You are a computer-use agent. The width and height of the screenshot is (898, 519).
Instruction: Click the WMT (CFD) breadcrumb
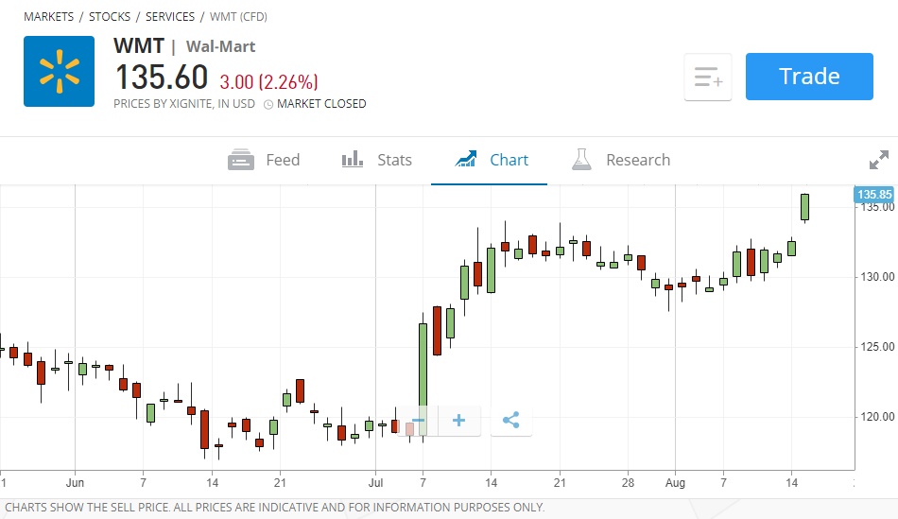coord(240,17)
